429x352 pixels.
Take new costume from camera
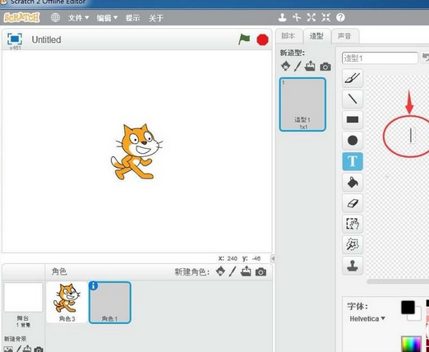point(325,67)
